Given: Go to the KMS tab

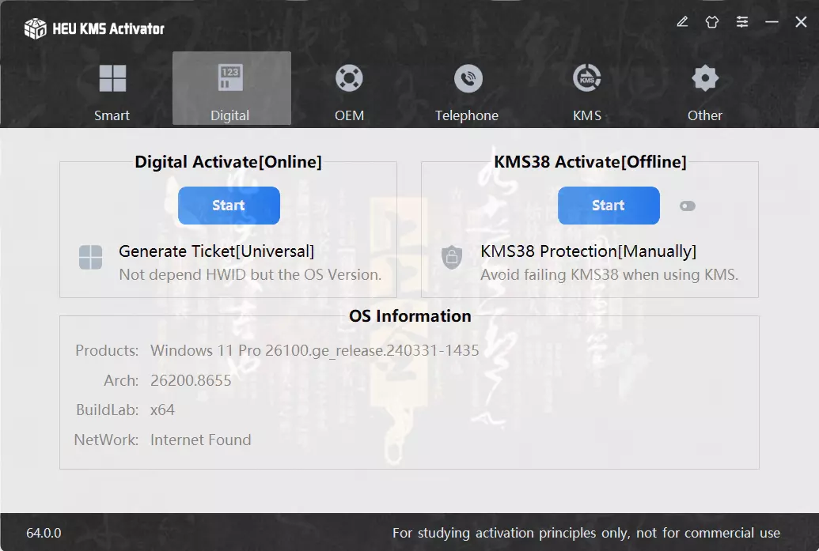Looking at the screenshot, I should coord(586,92).
